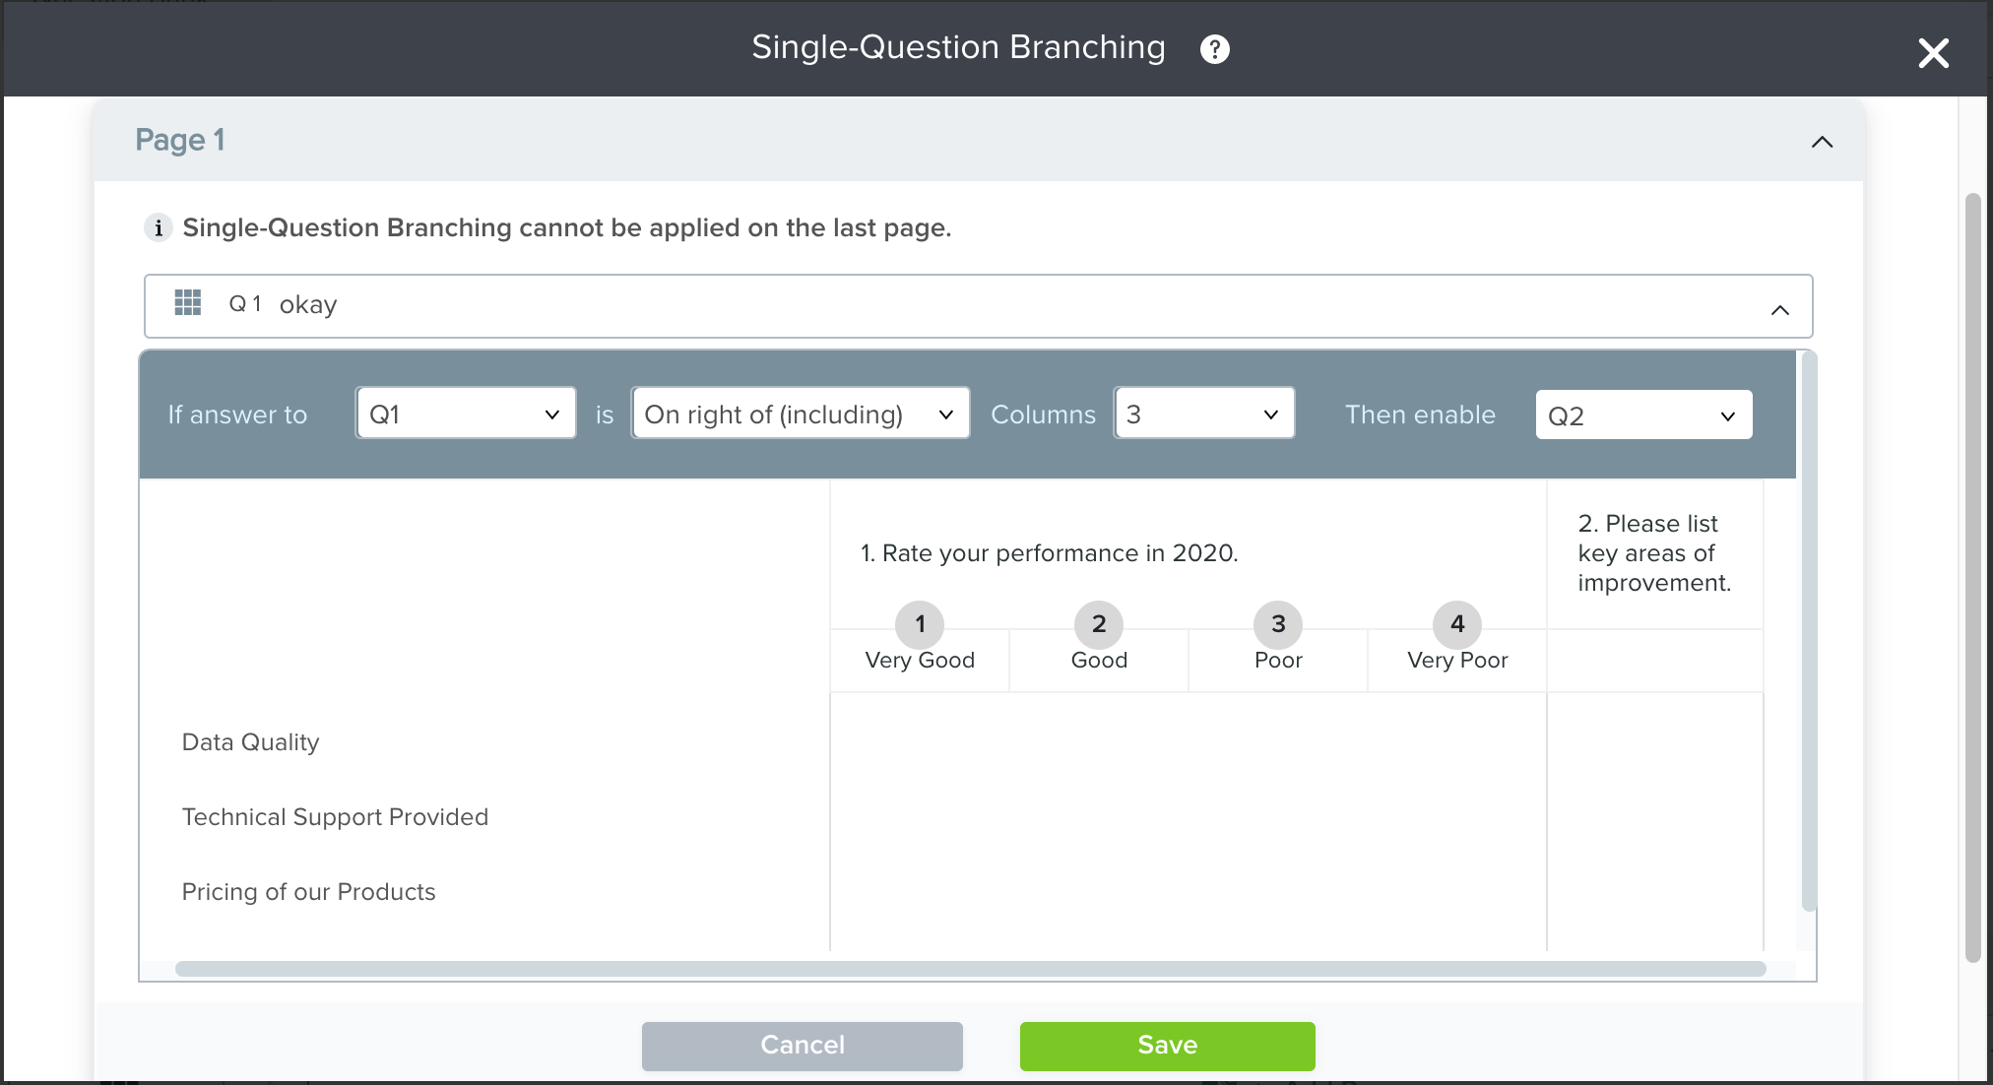Viewport: 1993px width, 1085px height.
Task: Close the Single-Question Branching dialog
Action: point(1933,53)
